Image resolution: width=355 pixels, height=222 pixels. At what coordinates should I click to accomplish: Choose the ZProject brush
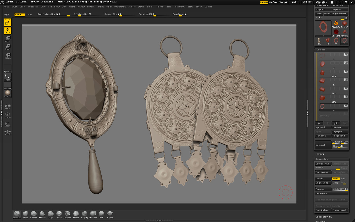tap(93, 215)
